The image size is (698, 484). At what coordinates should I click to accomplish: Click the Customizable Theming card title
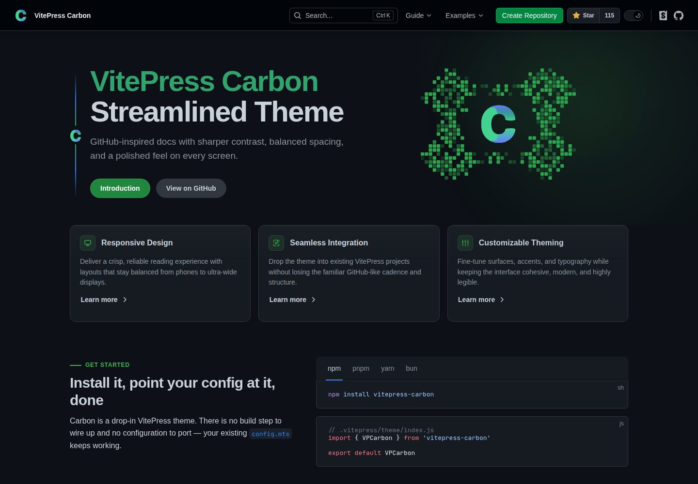point(521,243)
